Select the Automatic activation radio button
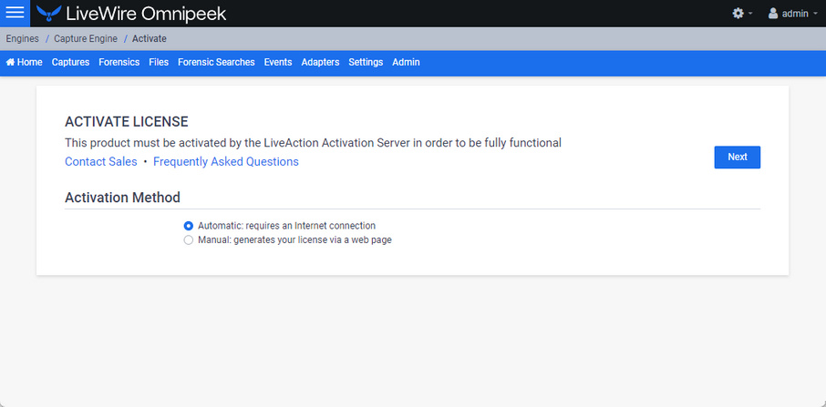Viewport: 826px width, 407px height. click(188, 226)
